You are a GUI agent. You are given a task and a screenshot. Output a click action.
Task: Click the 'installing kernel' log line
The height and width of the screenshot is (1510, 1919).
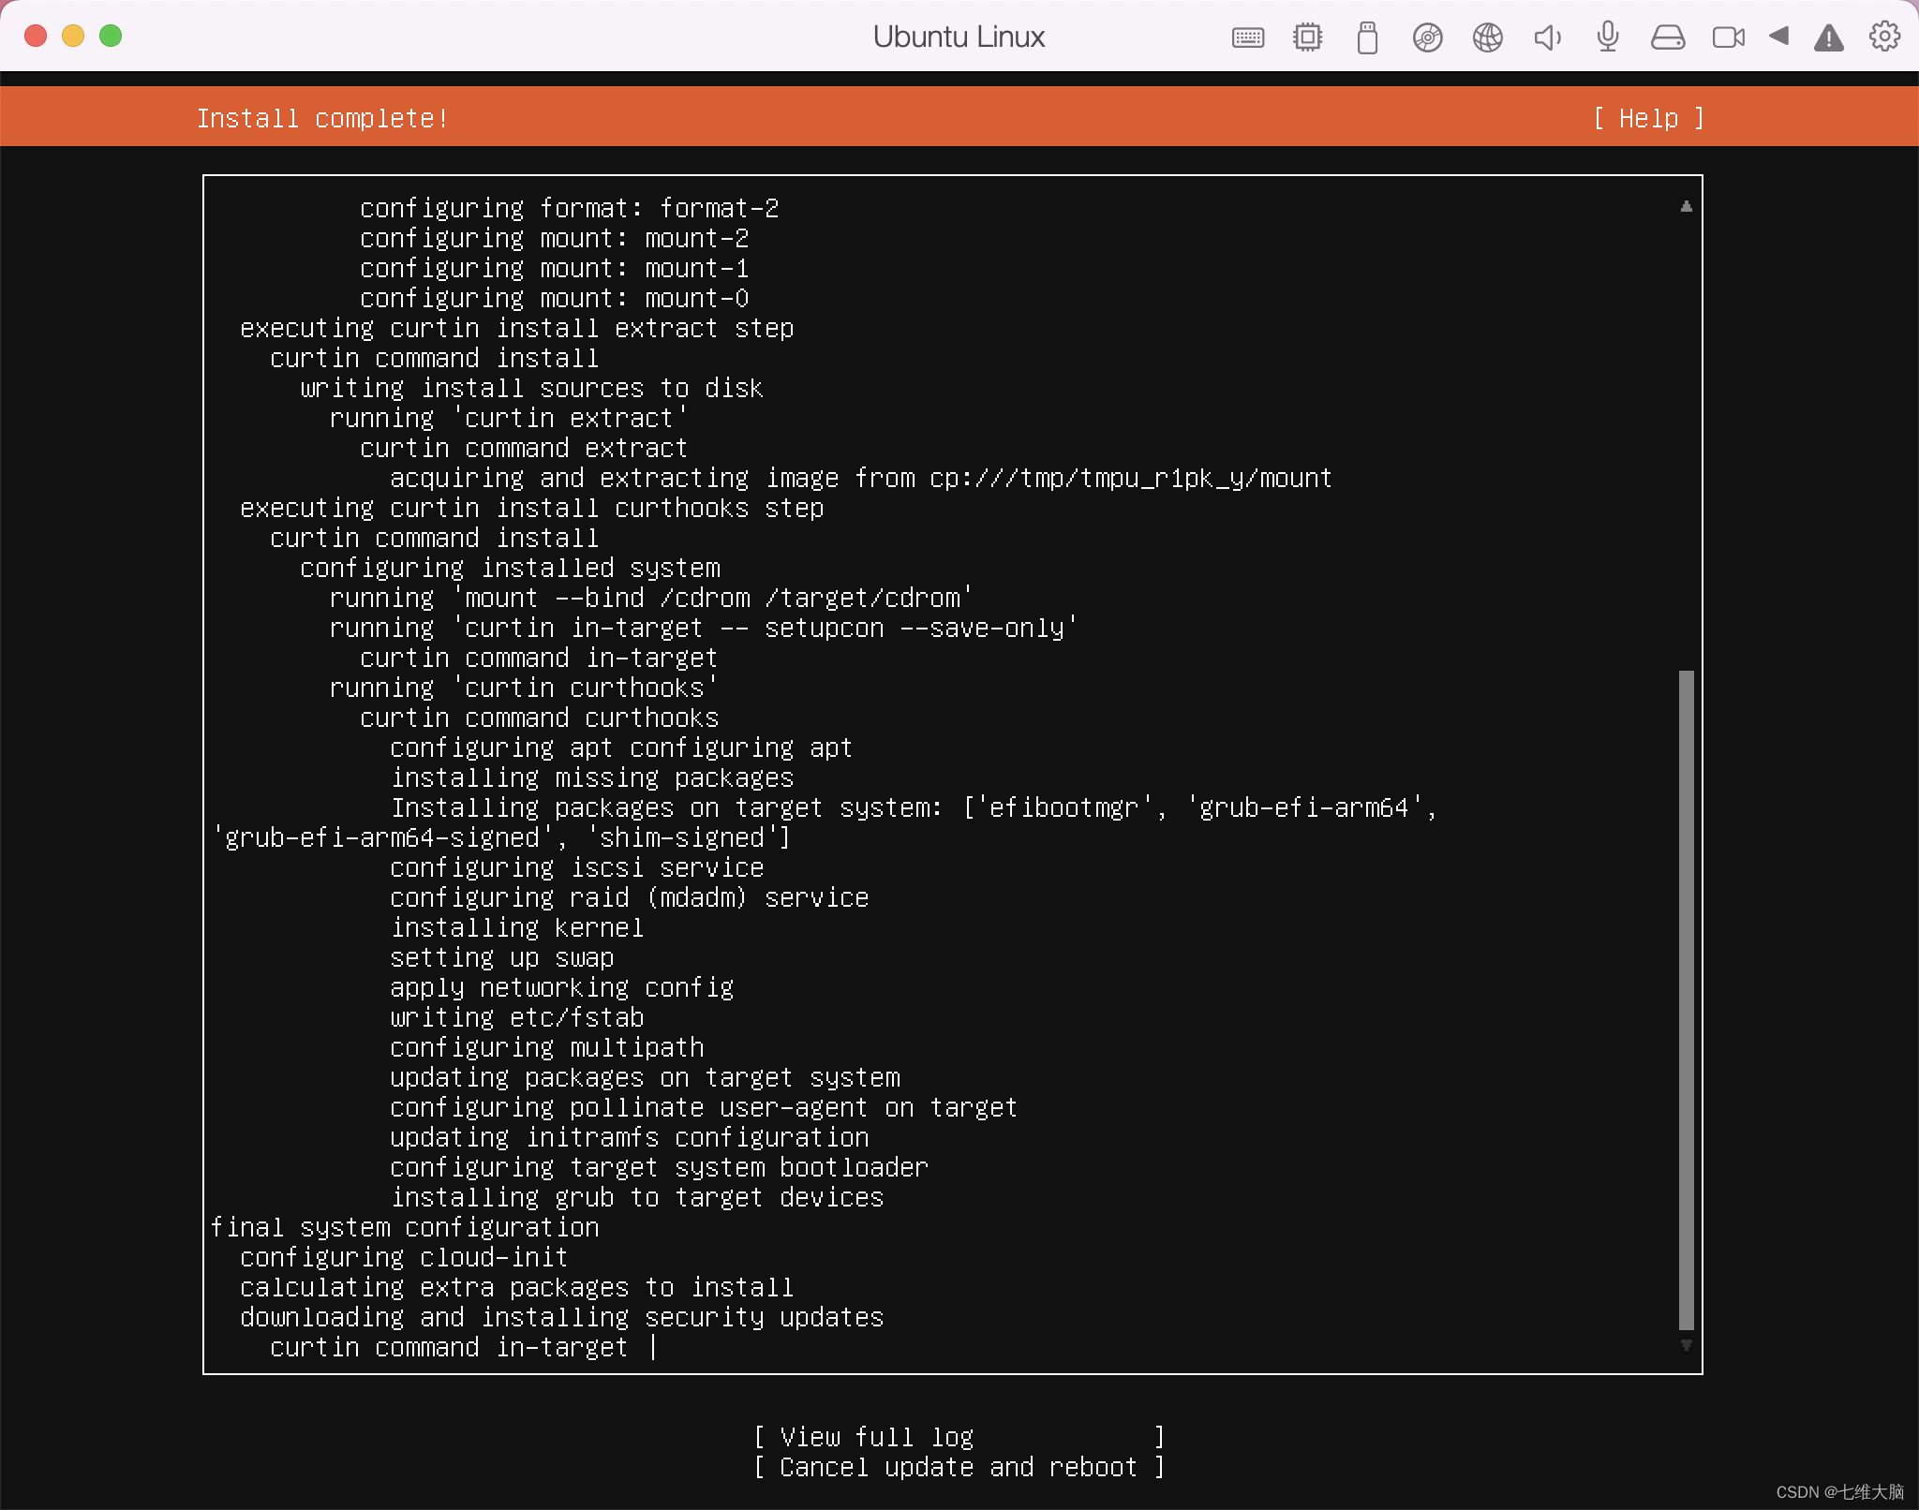[517, 926]
